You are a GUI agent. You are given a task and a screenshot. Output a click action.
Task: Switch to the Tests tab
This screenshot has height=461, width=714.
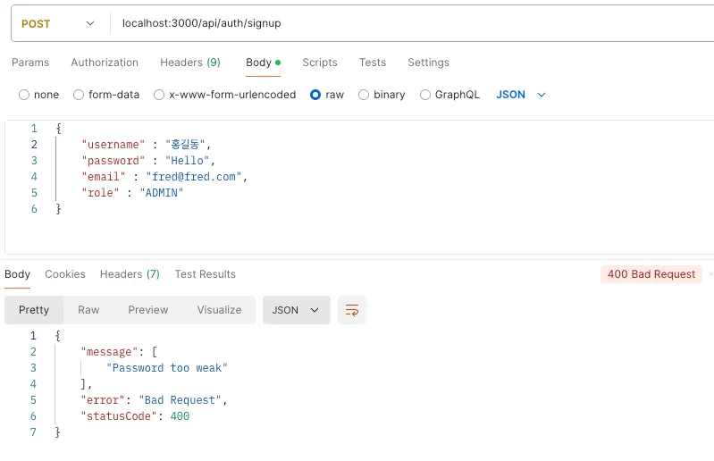[373, 63]
